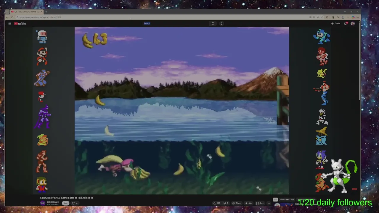Open the Ask button under video
379x213 pixels.
point(248,203)
